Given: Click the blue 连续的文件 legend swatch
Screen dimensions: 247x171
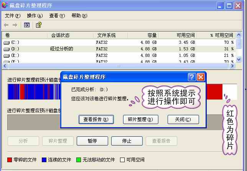Looking at the screenshot, I should tap(44, 160).
